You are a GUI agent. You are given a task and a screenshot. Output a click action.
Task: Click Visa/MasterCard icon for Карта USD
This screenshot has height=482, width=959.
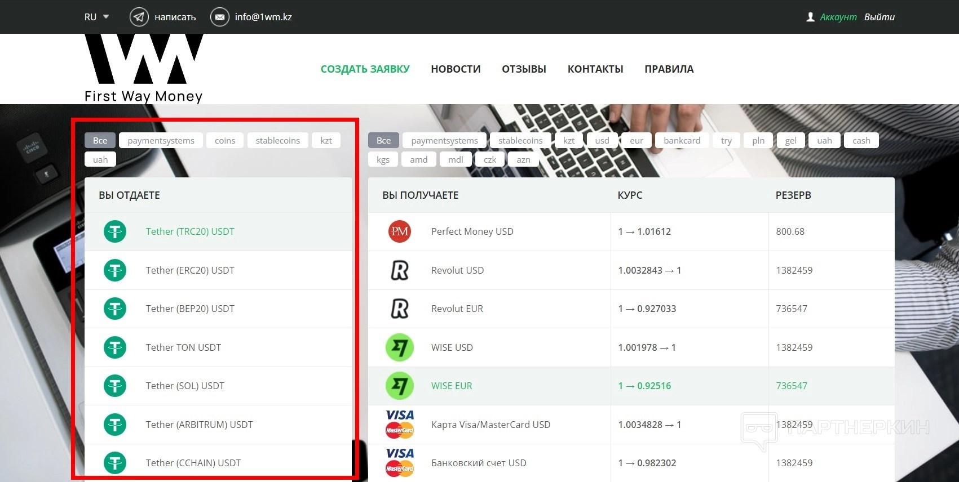tap(400, 425)
